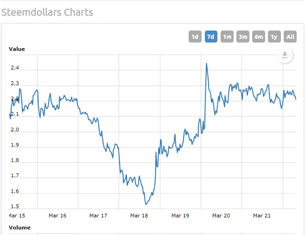The height and width of the screenshot is (235, 305).
Task: Show the 1m time range
Action: click(x=227, y=37)
